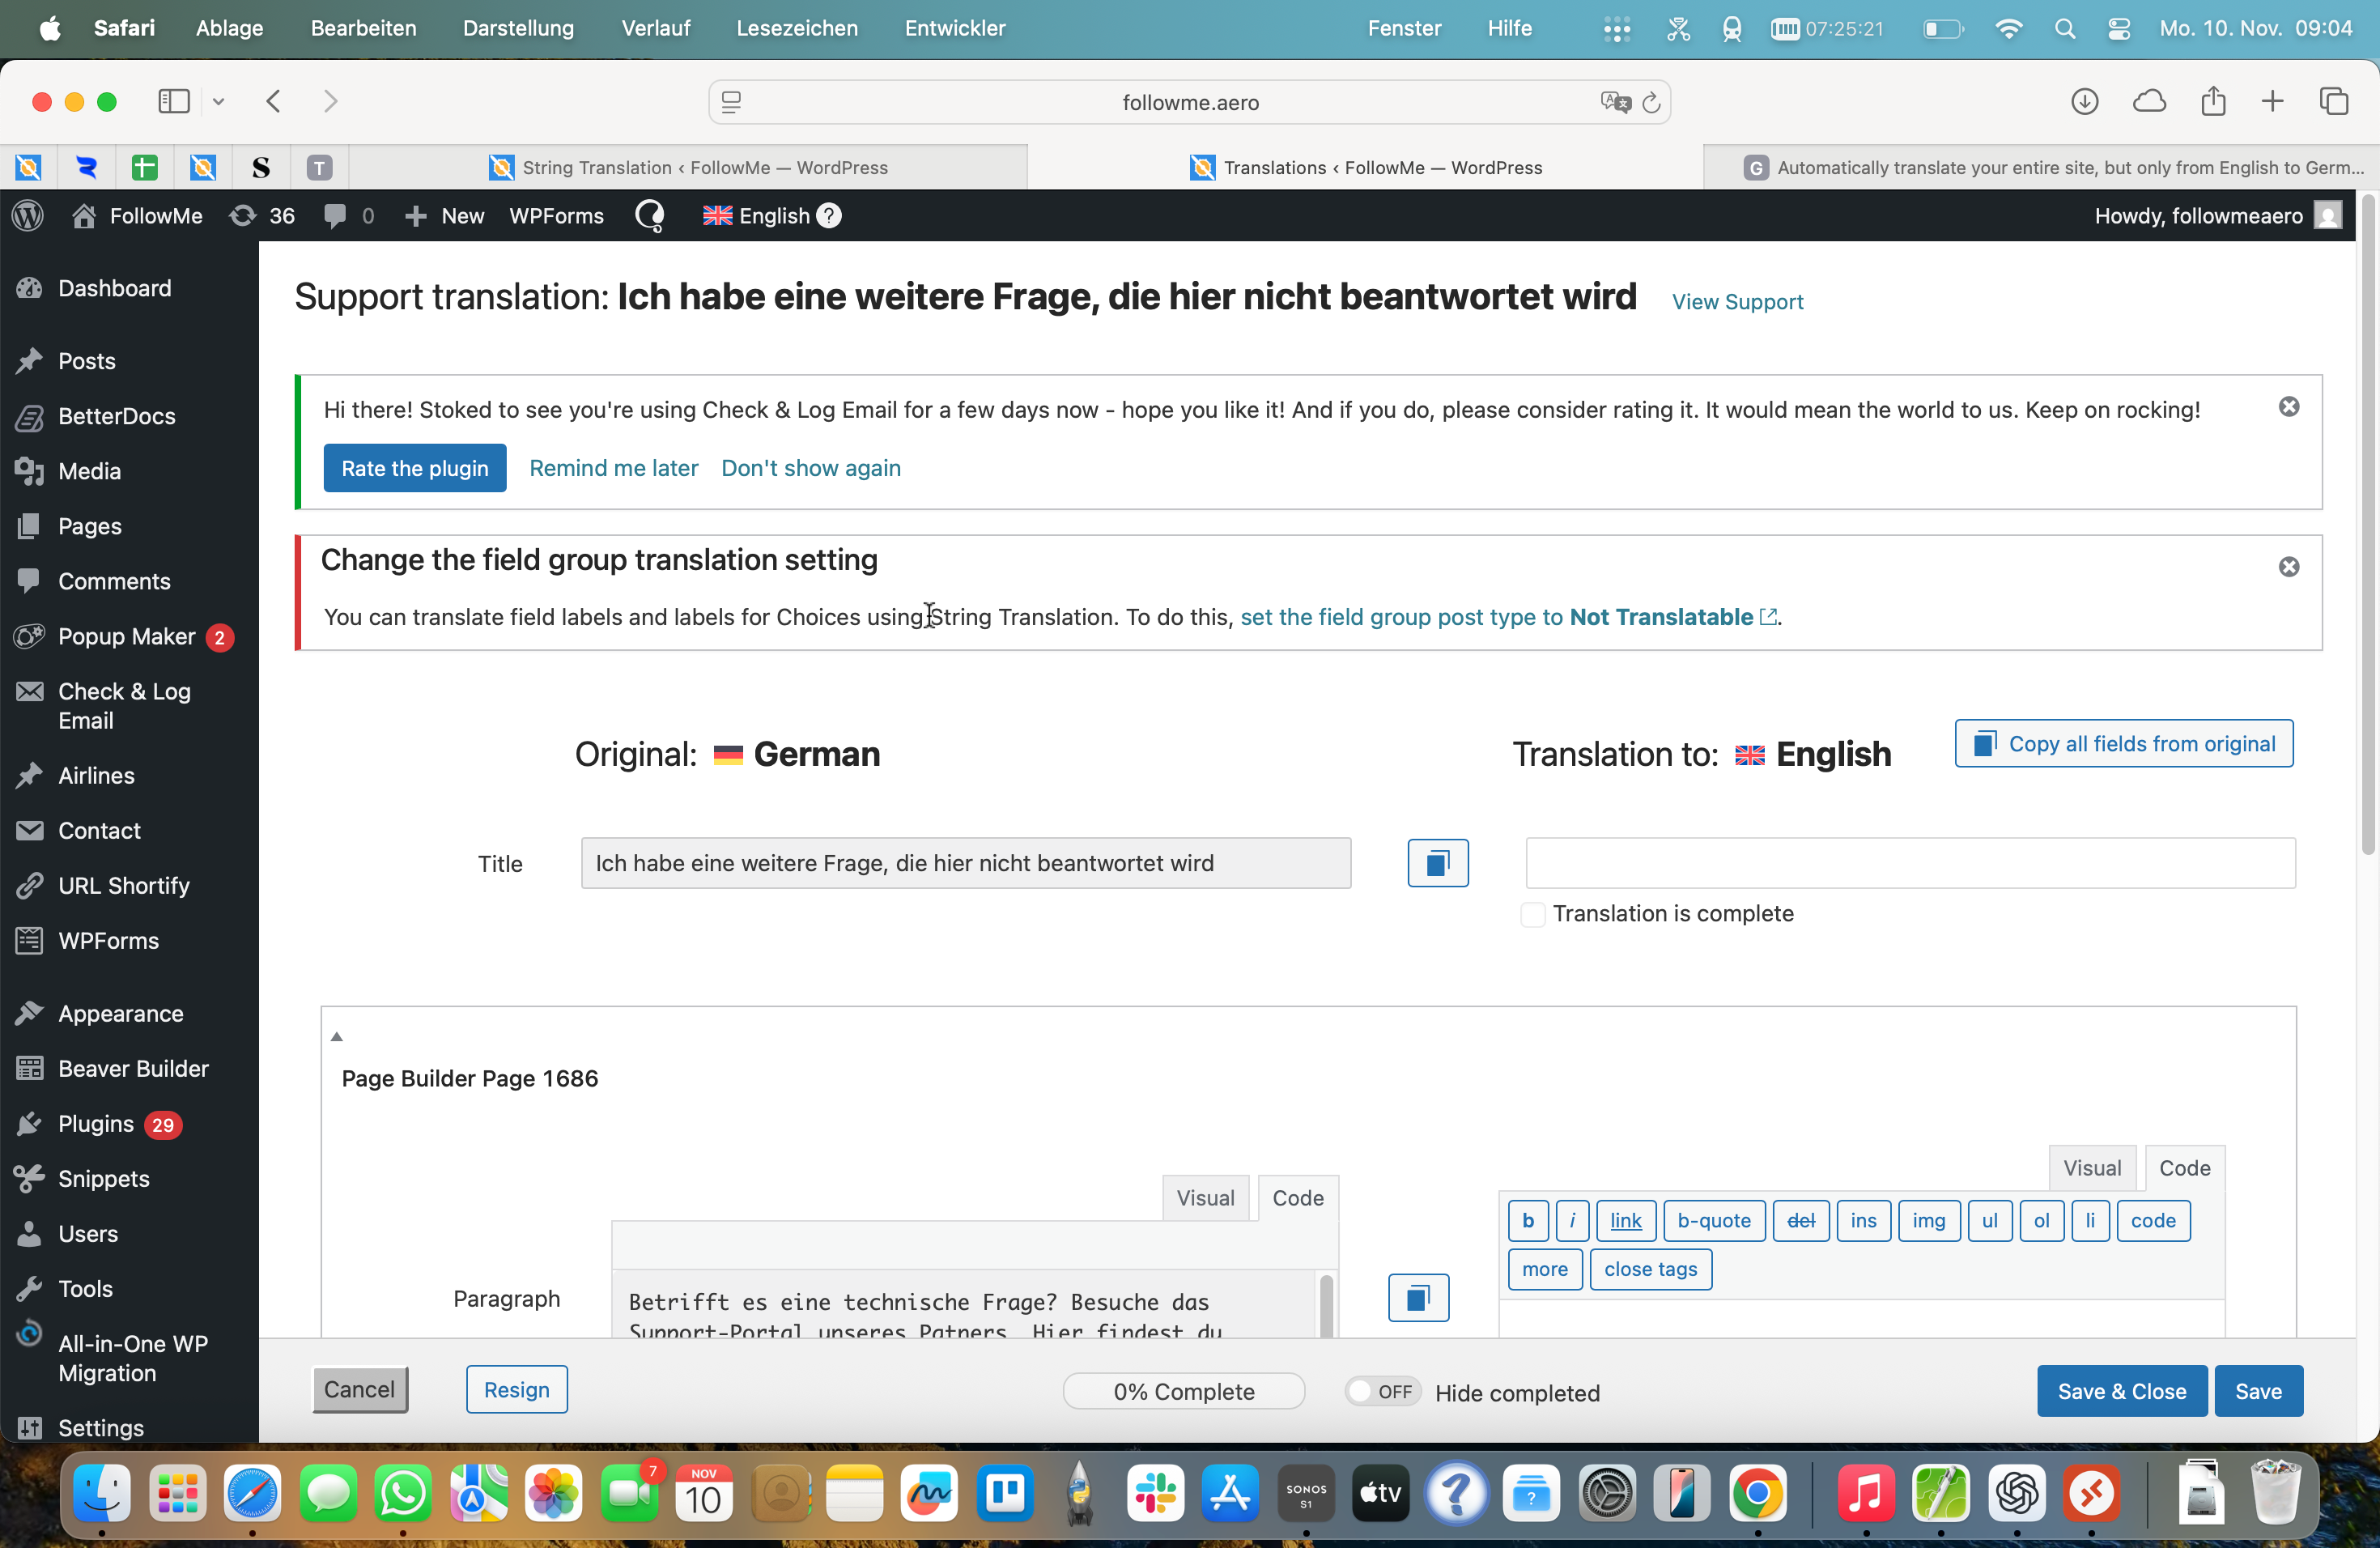Toggle Hide completed switch
Image resolution: width=2380 pixels, height=1548 pixels.
1382,1391
